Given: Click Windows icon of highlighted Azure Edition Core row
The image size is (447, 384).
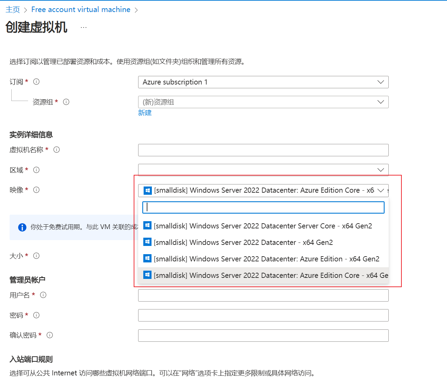Looking at the screenshot, I should pyautogui.click(x=147, y=275).
